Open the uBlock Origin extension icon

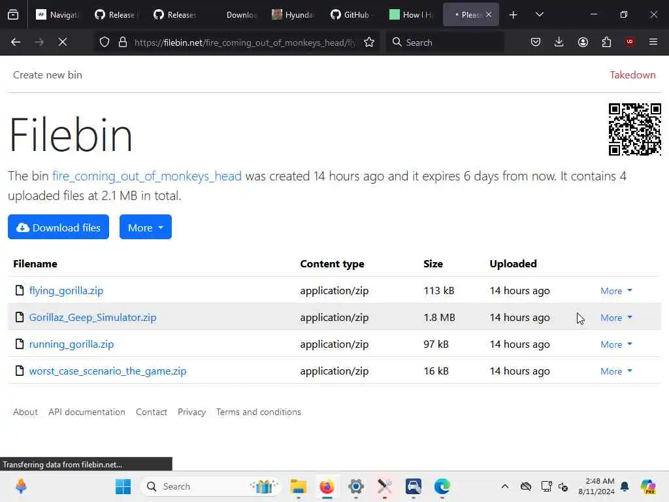point(630,42)
